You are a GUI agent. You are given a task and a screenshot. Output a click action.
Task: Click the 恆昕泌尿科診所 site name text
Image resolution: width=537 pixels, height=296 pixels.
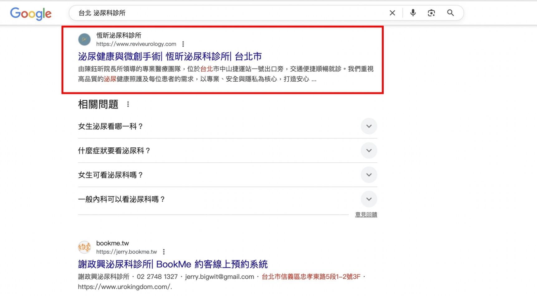click(119, 36)
